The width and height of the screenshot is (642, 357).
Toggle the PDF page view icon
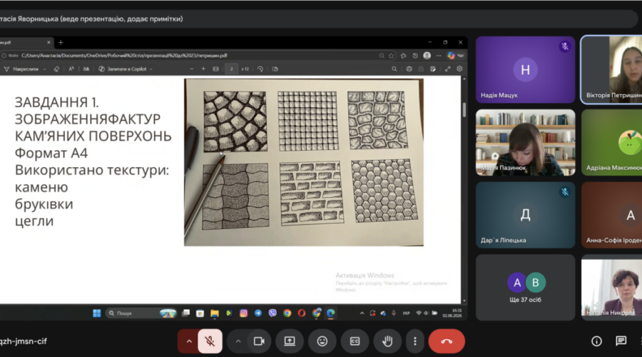coord(275,69)
